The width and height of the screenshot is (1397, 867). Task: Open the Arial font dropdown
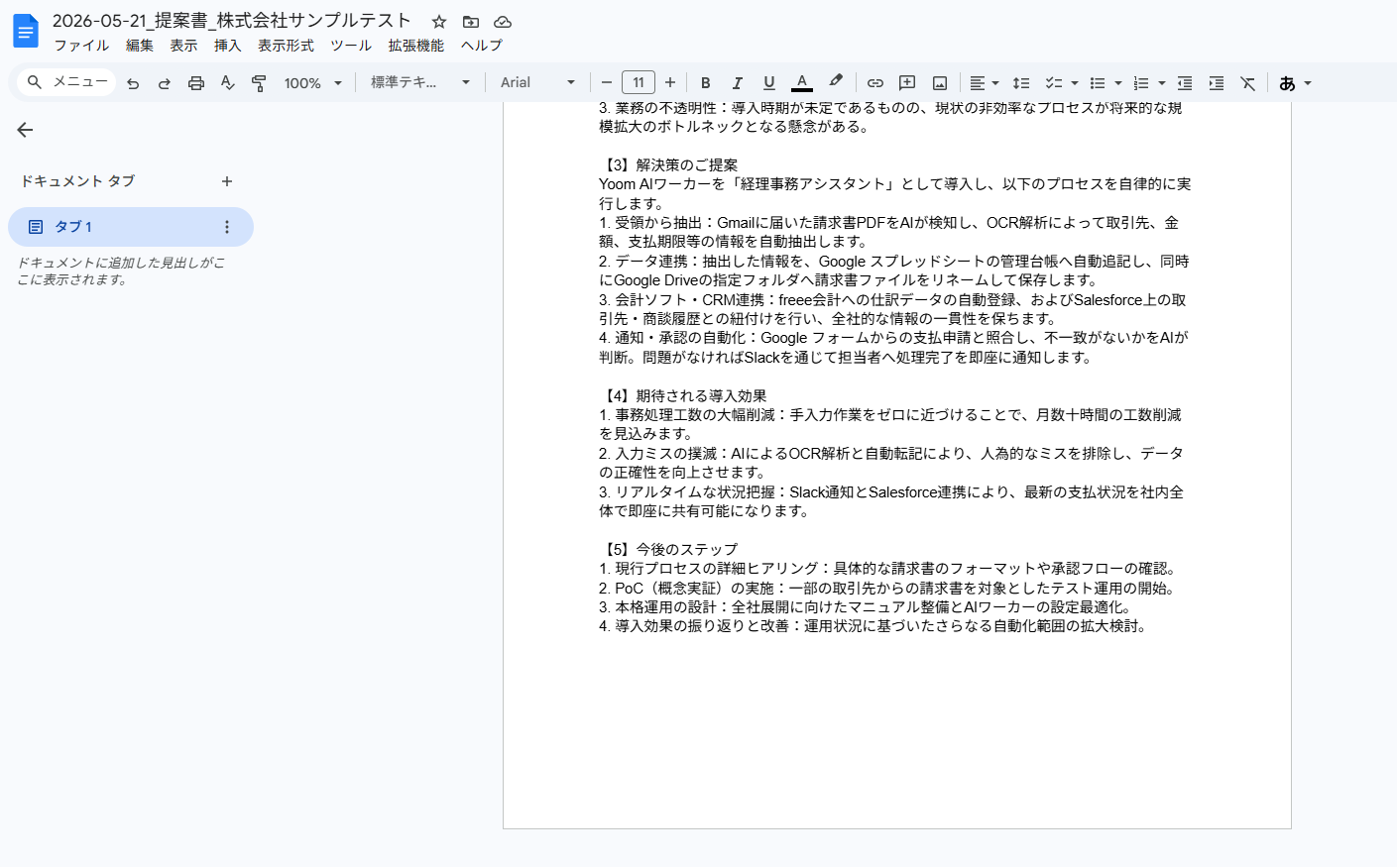(537, 83)
